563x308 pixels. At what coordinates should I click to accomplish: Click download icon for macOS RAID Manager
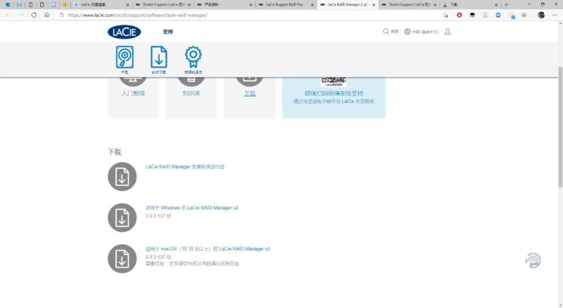click(122, 259)
